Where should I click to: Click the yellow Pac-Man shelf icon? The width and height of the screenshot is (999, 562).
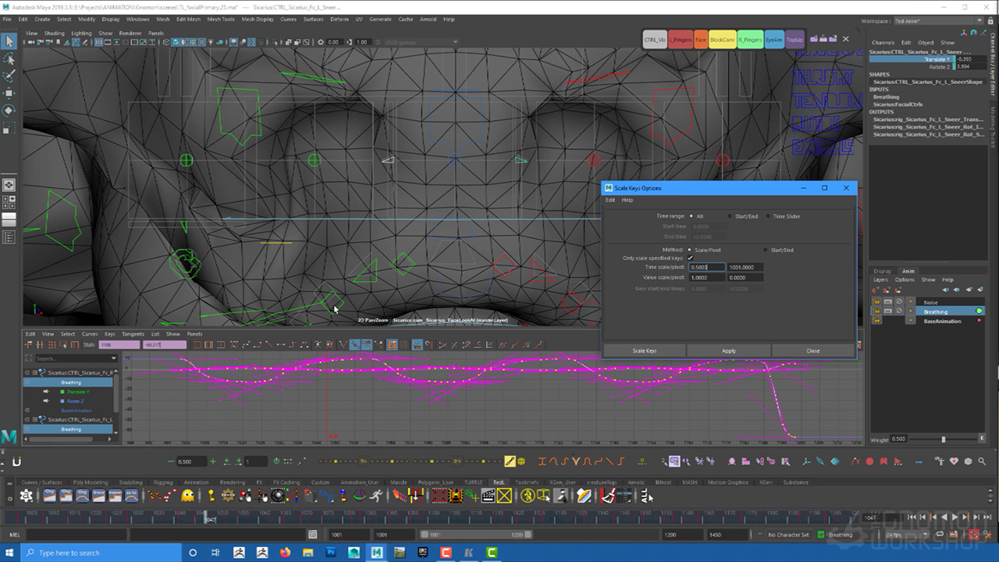click(188, 496)
